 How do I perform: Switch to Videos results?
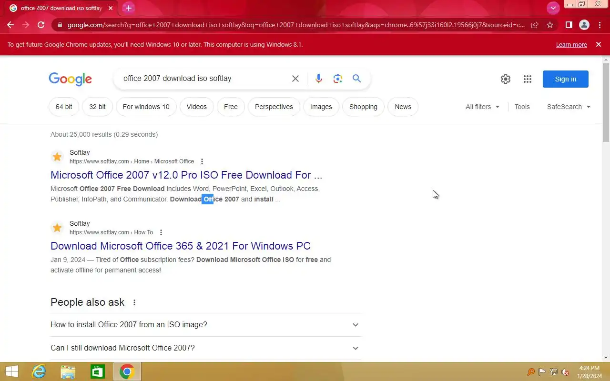coord(197,107)
